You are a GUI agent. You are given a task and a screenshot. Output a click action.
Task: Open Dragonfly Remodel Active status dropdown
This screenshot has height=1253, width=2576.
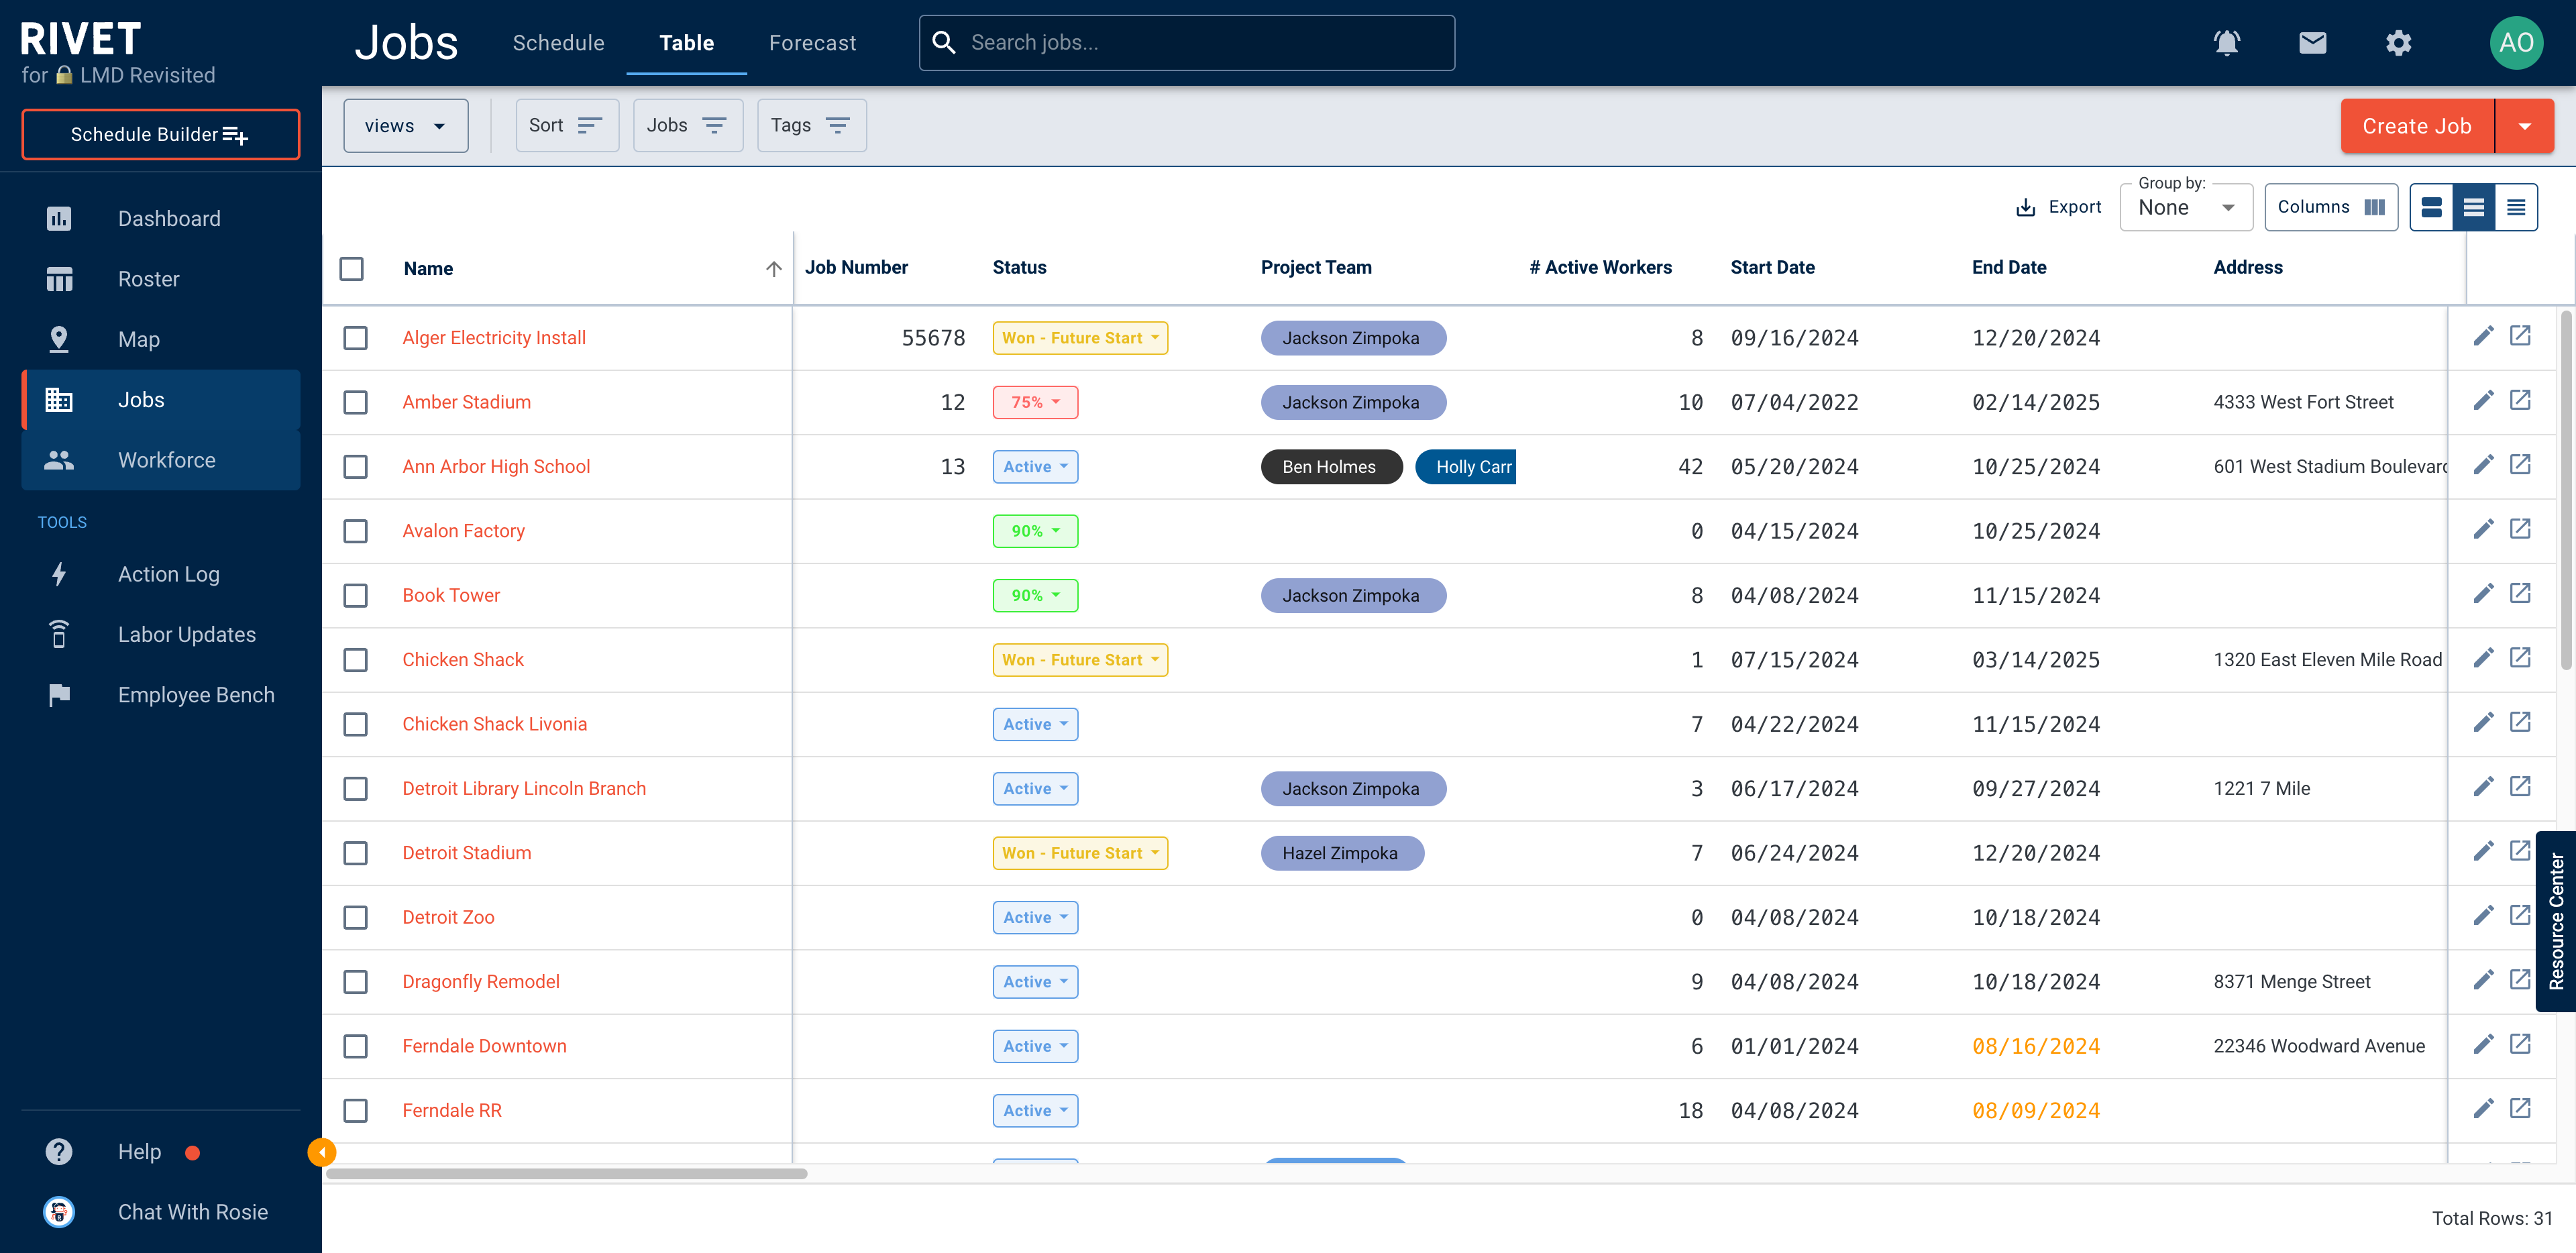(1035, 982)
